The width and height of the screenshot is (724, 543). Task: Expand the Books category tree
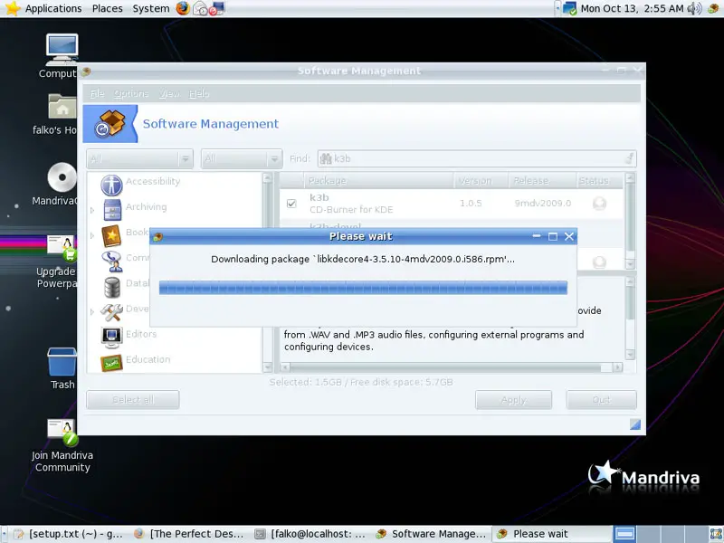[92, 236]
